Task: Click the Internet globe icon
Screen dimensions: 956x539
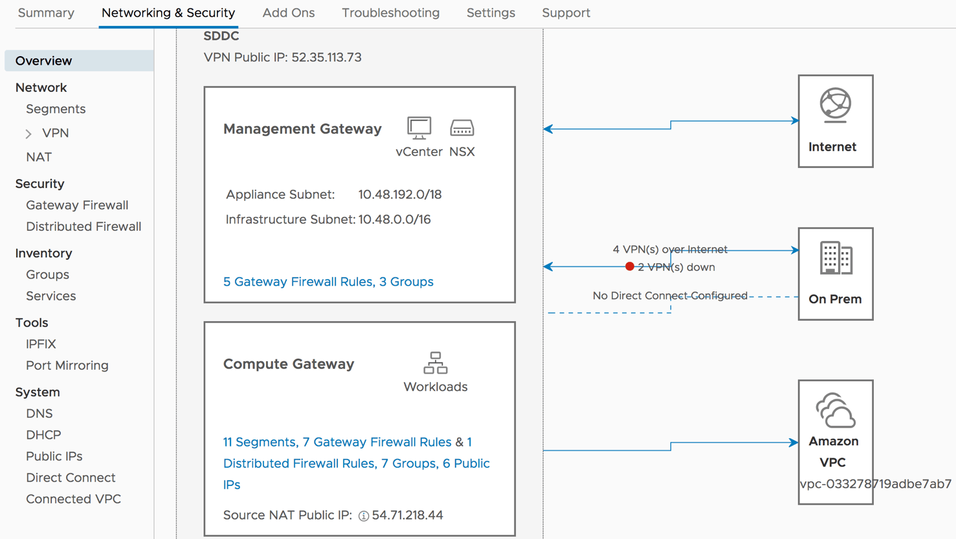Action: [x=836, y=105]
